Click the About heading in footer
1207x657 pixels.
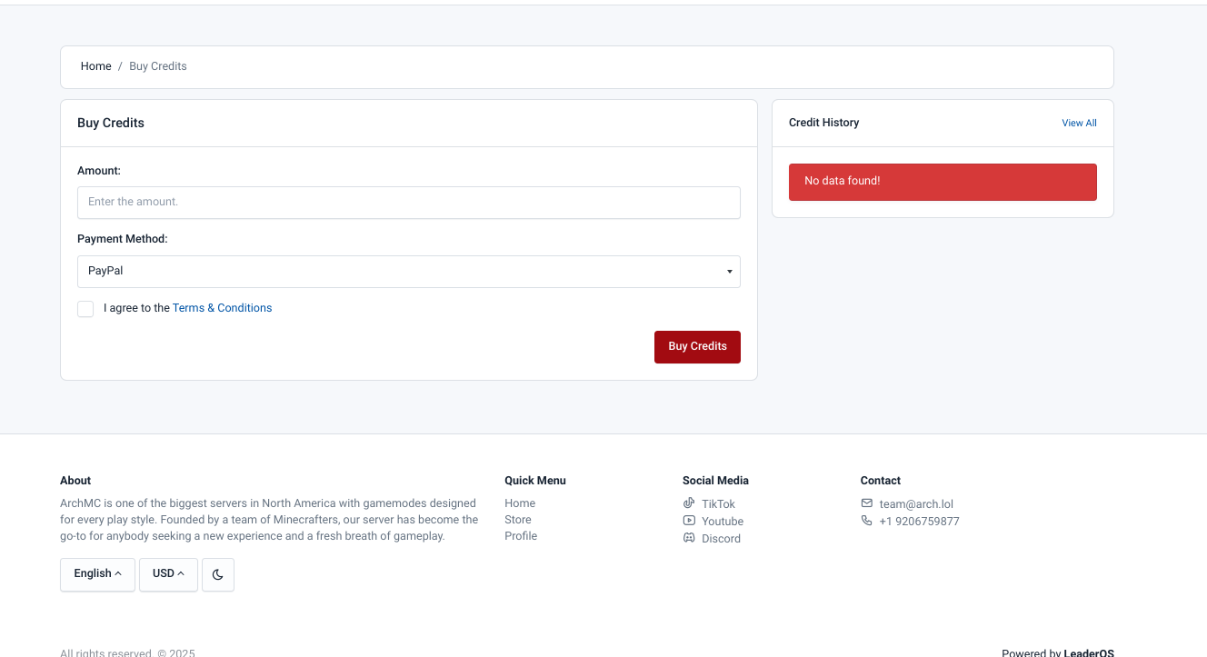[x=75, y=481]
